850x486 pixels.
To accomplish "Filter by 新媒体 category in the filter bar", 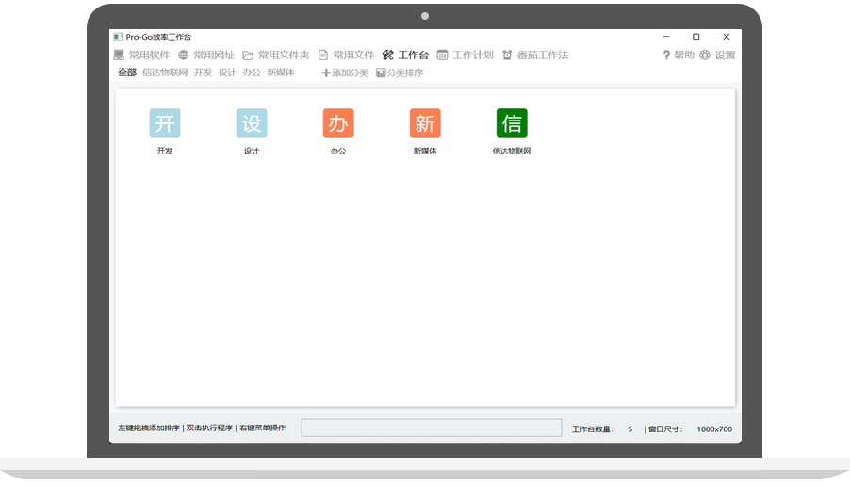I will point(281,73).
